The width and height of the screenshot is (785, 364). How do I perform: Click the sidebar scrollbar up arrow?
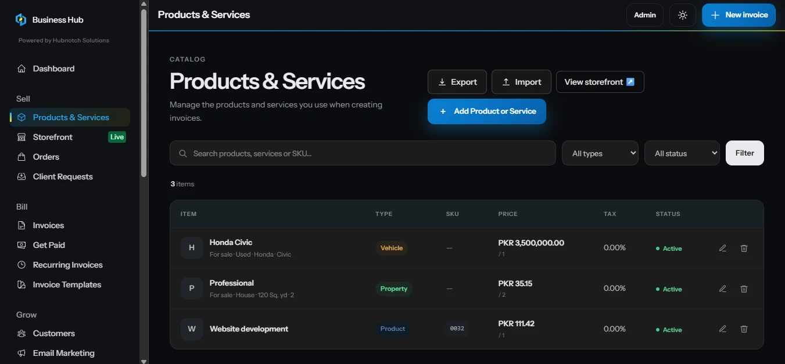click(x=144, y=3)
